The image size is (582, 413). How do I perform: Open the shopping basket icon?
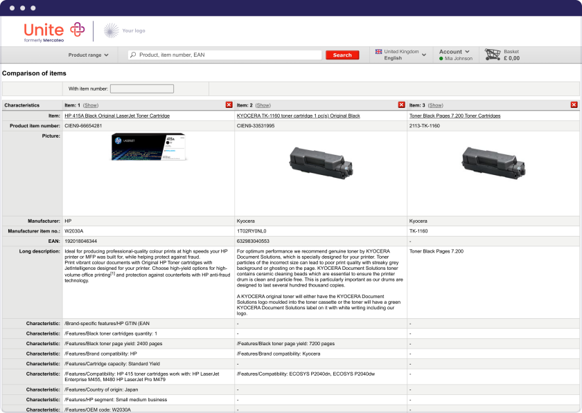(x=493, y=55)
